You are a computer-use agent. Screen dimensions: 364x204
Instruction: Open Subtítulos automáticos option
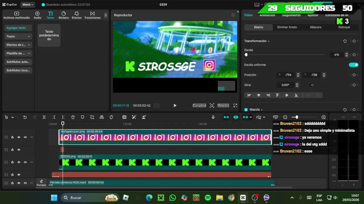tap(18, 62)
